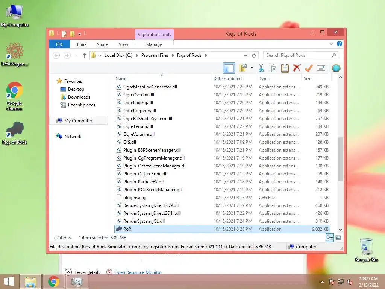Click Open Resource Monitor link in Task Manager
385x289 pixels.
coord(138,272)
